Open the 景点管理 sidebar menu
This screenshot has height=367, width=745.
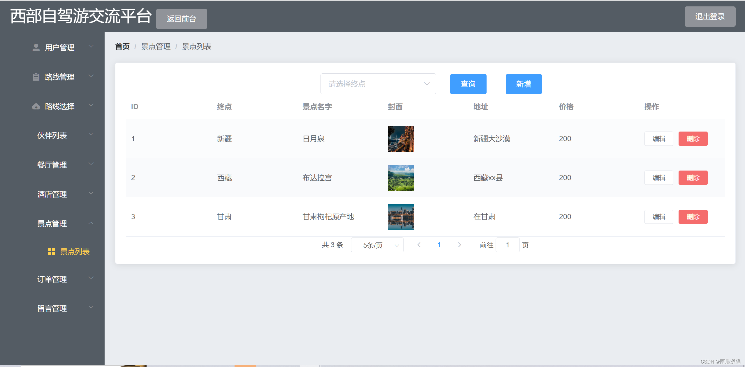[52, 224]
